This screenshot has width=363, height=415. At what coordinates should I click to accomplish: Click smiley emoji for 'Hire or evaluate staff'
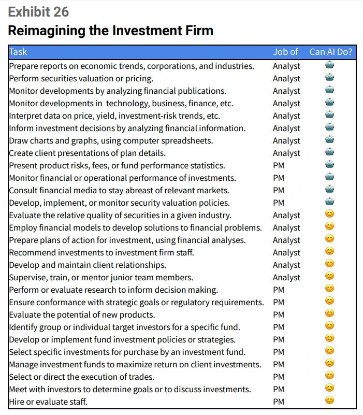tap(329, 400)
